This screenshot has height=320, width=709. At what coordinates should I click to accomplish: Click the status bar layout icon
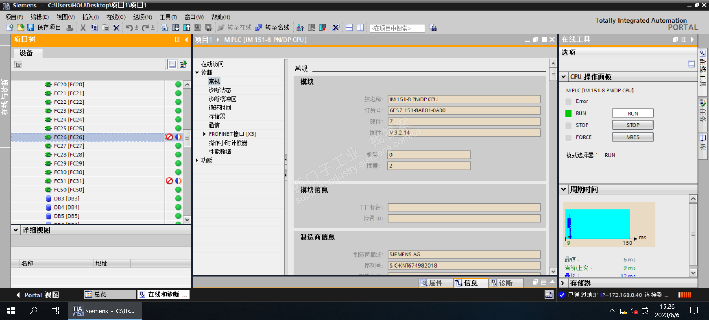(549, 295)
